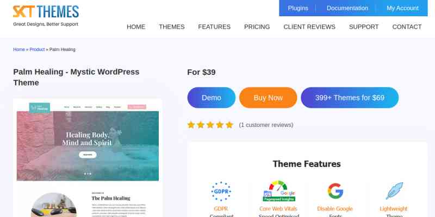Click the Core Web Vitals gauge icon
The image size is (435, 217).
[279, 191]
